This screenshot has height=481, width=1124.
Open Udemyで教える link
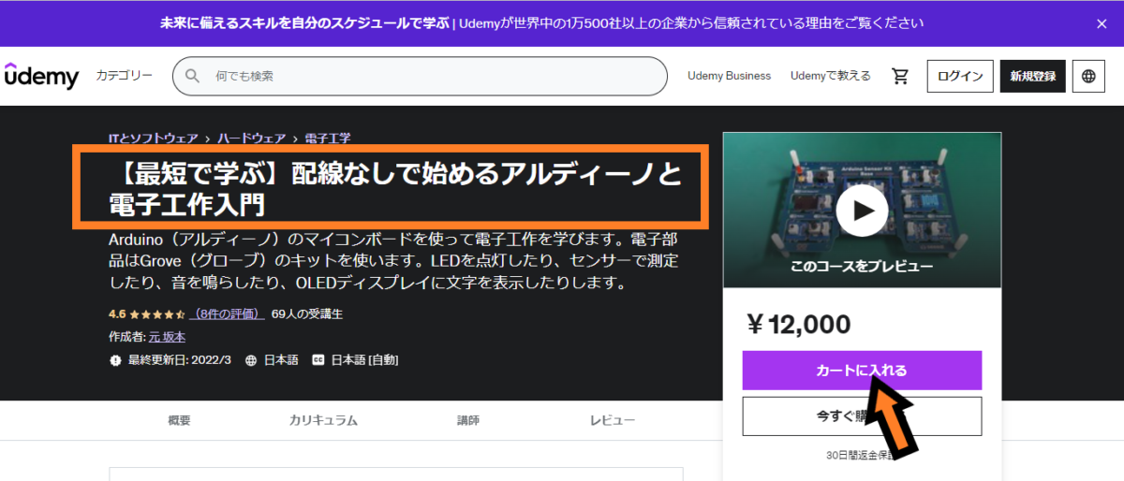[830, 76]
